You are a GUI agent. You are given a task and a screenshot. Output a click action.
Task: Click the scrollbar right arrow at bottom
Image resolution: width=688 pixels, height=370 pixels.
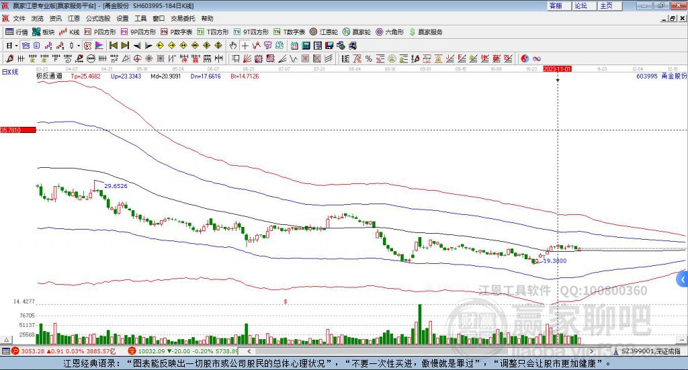[x=591, y=351]
